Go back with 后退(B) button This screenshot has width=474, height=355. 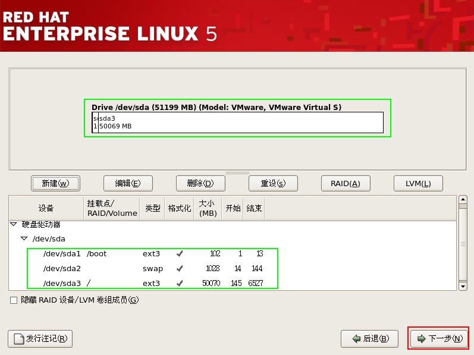[x=369, y=338]
